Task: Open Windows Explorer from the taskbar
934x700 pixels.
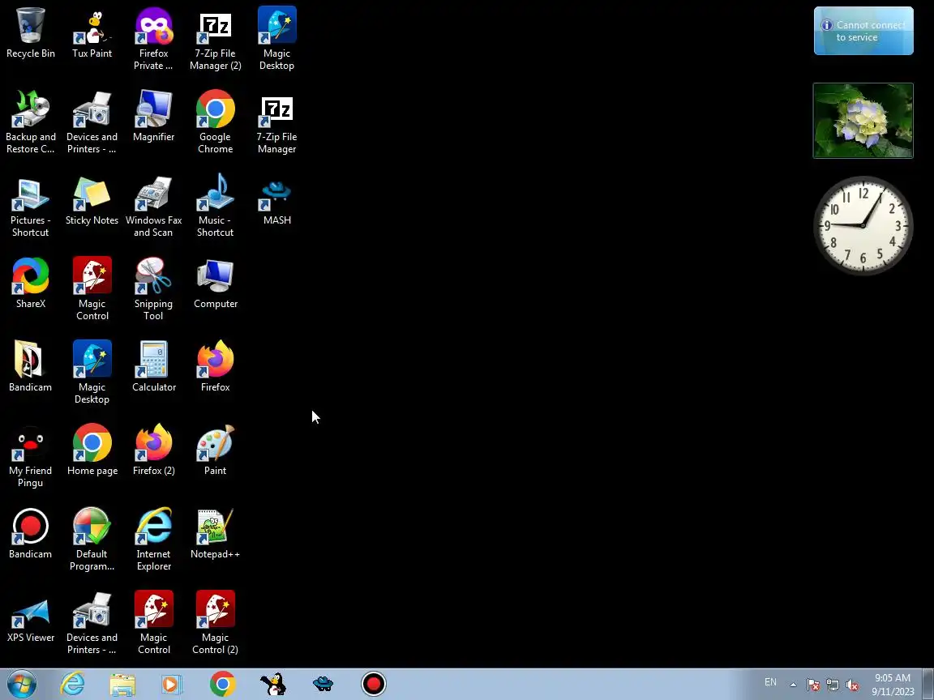Action: tap(122, 684)
